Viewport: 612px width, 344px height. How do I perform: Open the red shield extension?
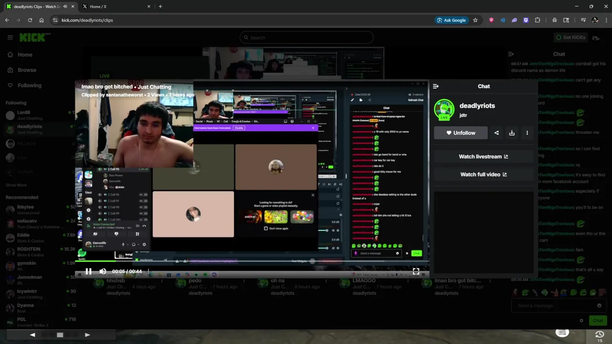[491, 20]
